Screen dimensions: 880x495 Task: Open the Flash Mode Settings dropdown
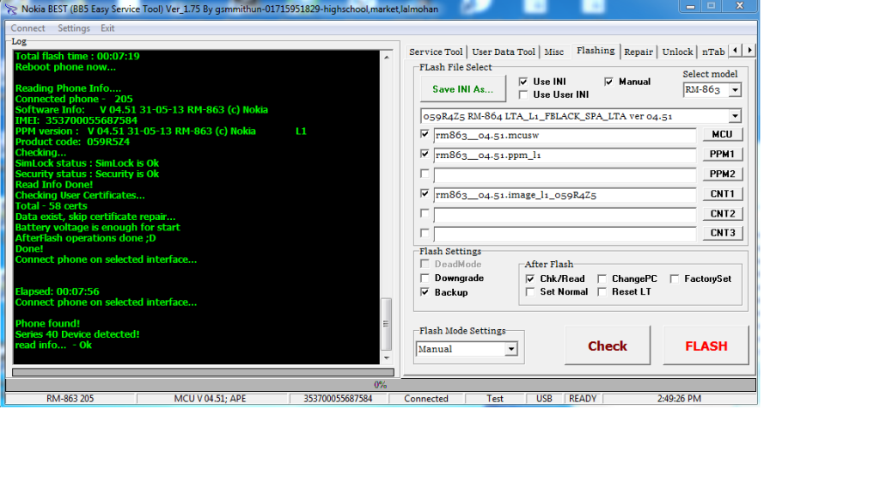tap(510, 349)
